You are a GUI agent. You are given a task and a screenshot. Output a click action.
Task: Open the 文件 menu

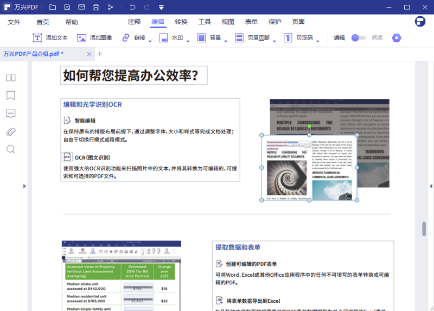pos(14,22)
